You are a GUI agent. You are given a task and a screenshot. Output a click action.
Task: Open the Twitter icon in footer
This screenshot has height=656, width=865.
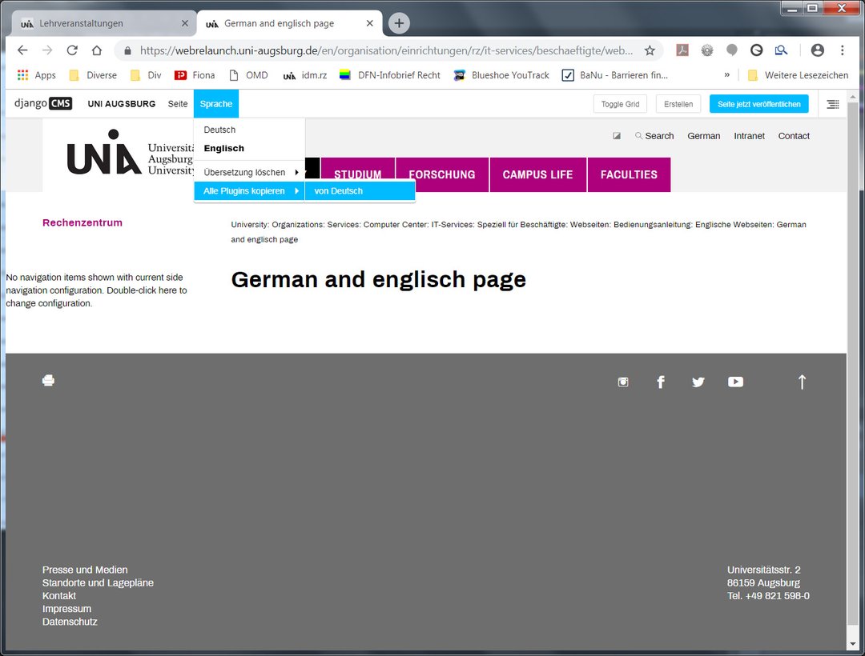698,382
